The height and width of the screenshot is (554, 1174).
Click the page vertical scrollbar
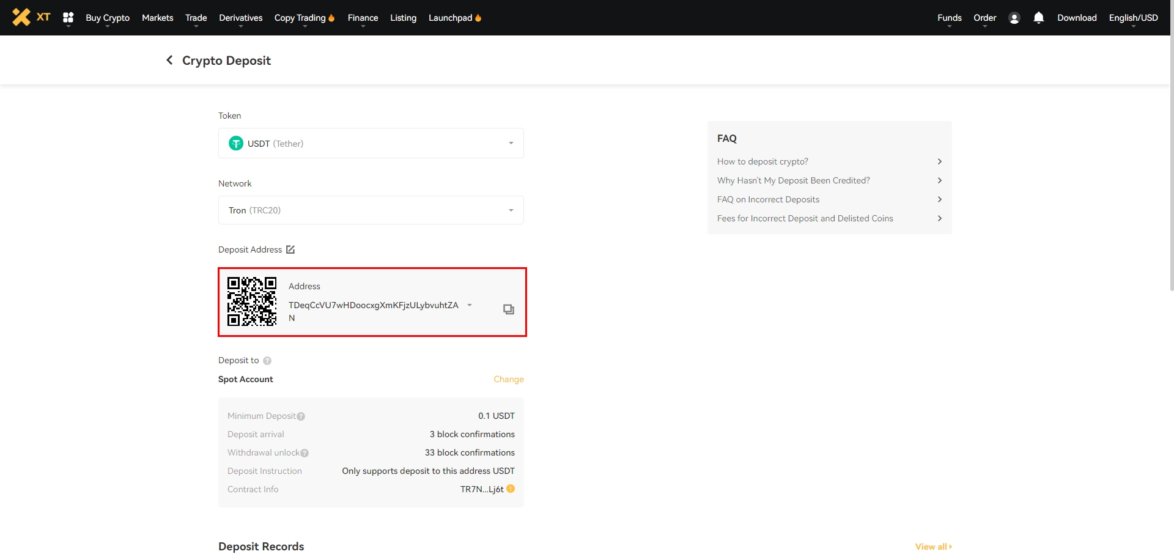(x=1172, y=147)
